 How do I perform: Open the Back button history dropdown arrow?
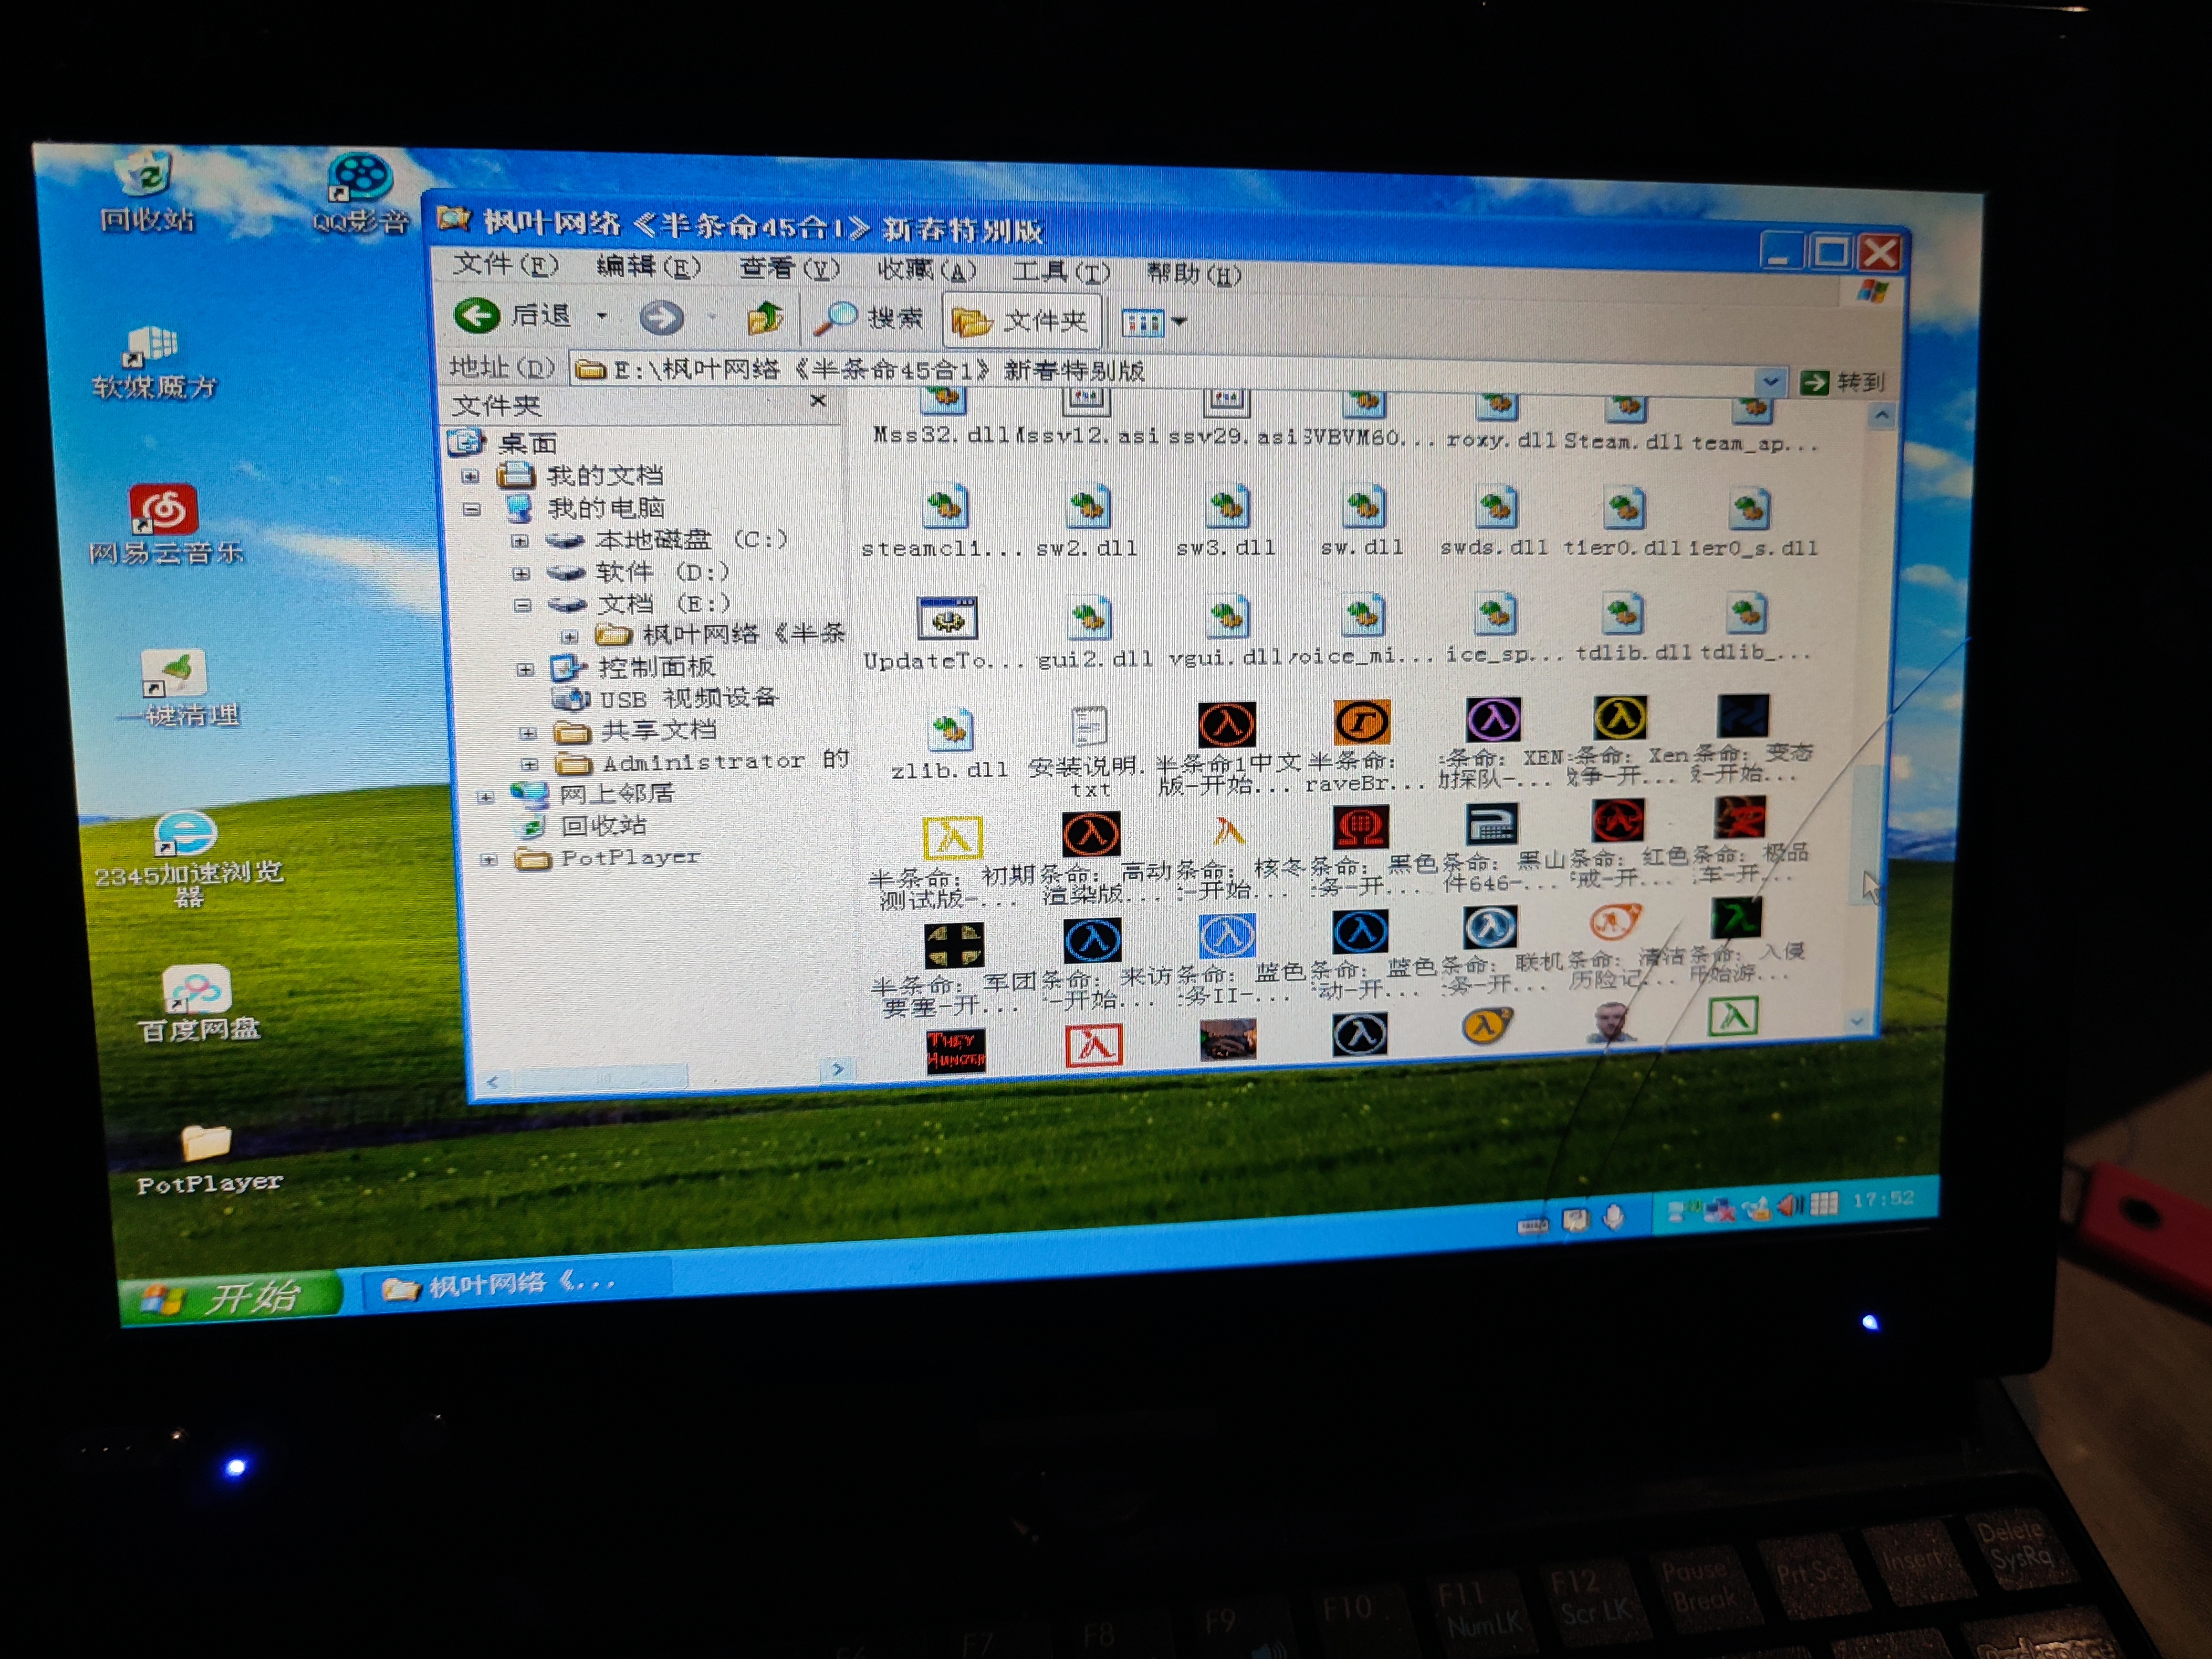602,316
